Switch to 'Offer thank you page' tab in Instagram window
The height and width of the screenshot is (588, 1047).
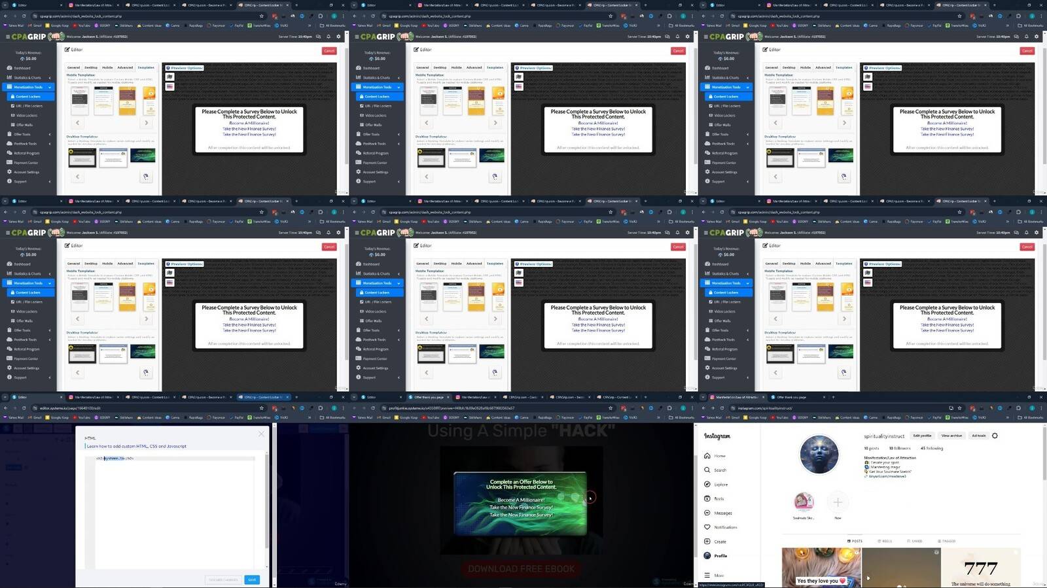(799, 397)
